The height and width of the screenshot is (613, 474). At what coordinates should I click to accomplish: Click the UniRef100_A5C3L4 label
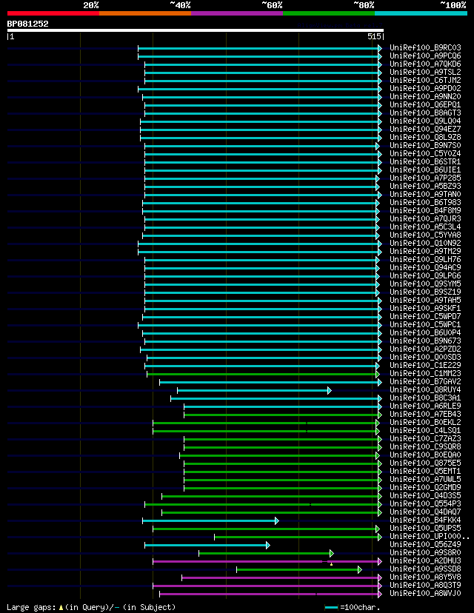[x=425, y=227]
